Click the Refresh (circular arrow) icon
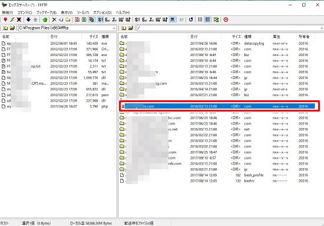The image size is (324, 226). [191, 19]
